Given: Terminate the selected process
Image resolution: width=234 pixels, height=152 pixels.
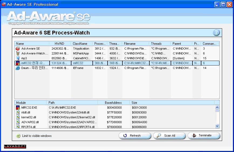Looking at the screenshot, I should click(204, 136).
